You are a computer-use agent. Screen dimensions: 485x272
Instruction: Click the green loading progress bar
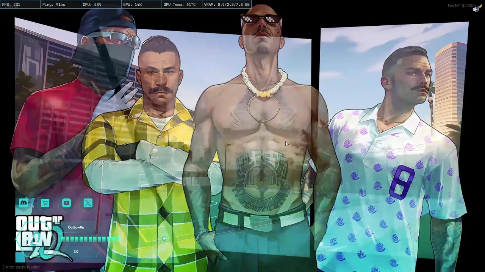point(90,239)
